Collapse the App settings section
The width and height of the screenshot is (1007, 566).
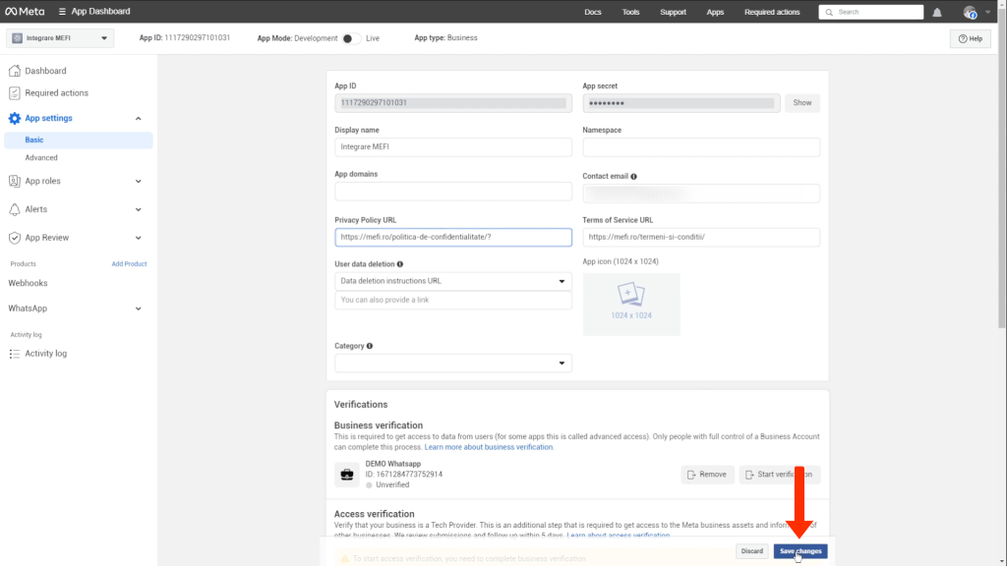click(x=138, y=118)
